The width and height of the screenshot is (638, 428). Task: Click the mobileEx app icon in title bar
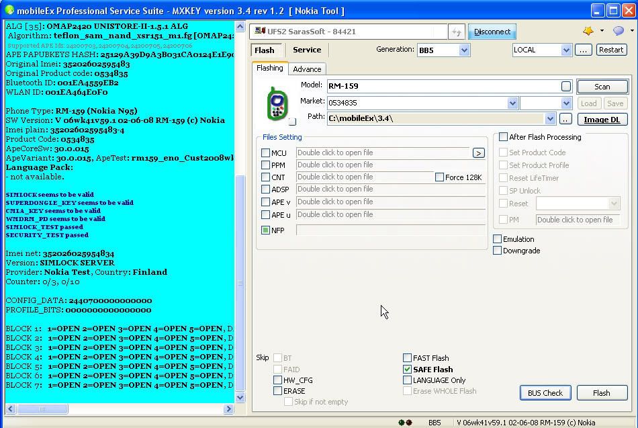pyautogui.click(x=9, y=10)
